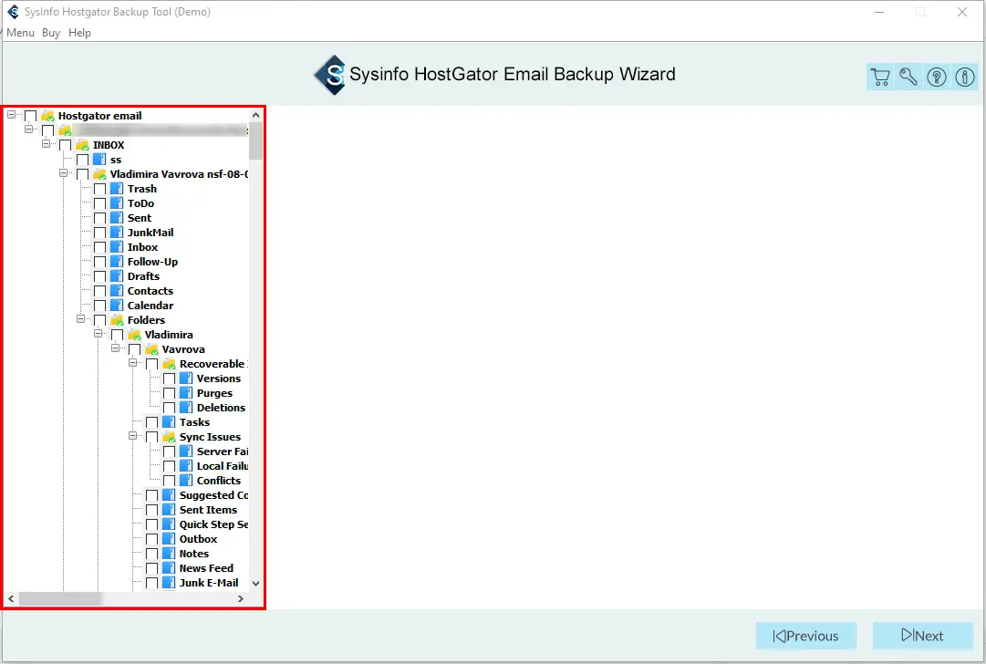The height and width of the screenshot is (664, 986).
Task: Open the Menu menu
Action: pyautogui.click(x=20, y=33)
